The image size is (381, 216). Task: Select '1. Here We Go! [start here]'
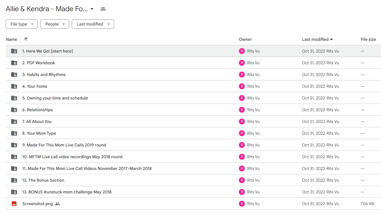click(48, 51)
